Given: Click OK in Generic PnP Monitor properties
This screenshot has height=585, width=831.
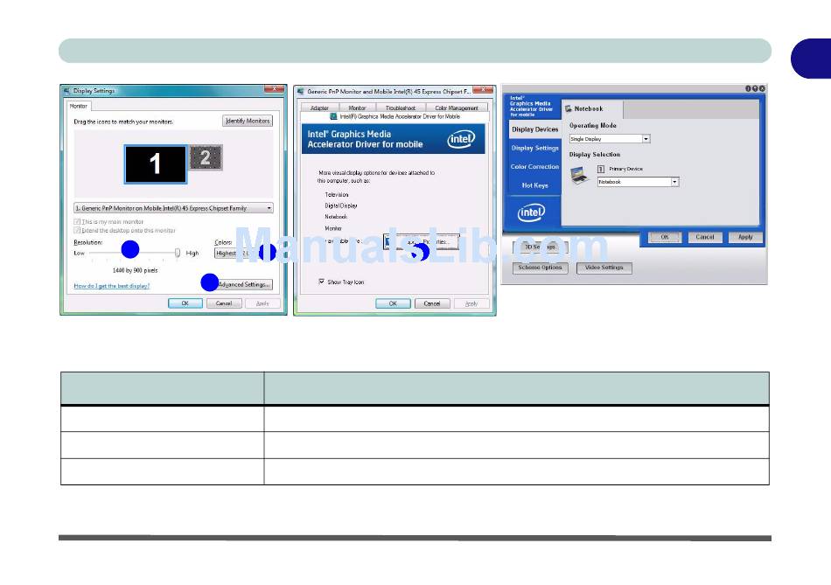Looking at the screenshot, I should coord(393,303).
